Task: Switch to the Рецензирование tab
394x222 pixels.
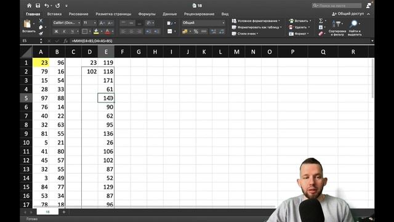Action: (199, 14)
